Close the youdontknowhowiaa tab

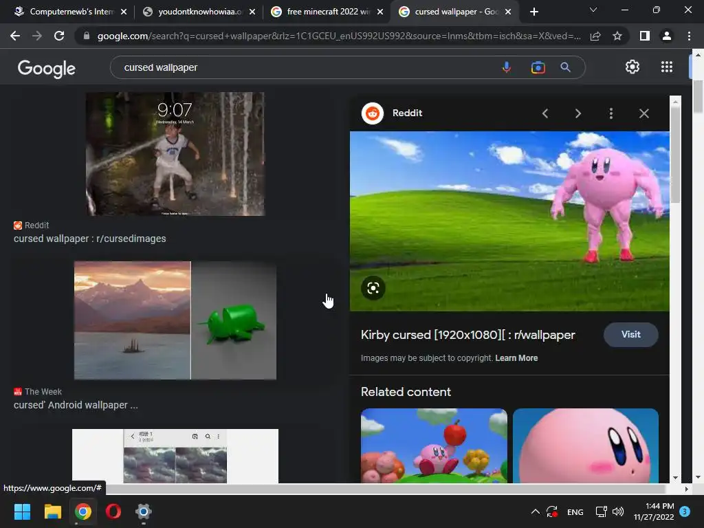[x=252, y=12]
